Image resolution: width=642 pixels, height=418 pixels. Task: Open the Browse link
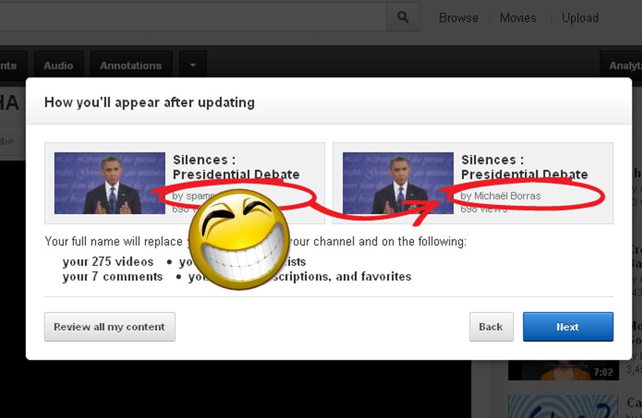(458, 18)
